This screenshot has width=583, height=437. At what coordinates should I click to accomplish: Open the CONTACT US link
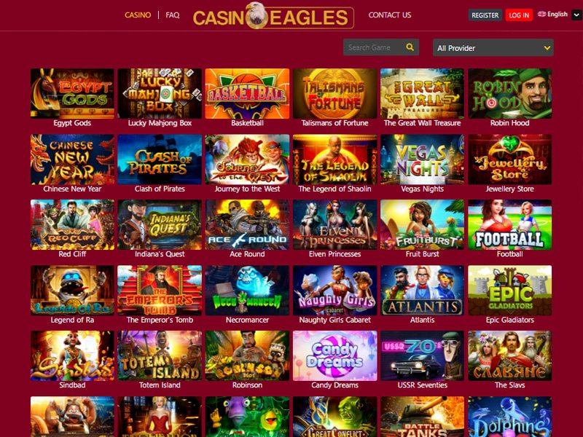tap(390, 15)
